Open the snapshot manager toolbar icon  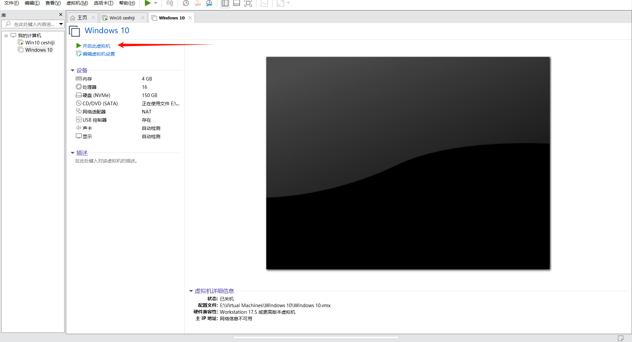[x=209, y=3]
